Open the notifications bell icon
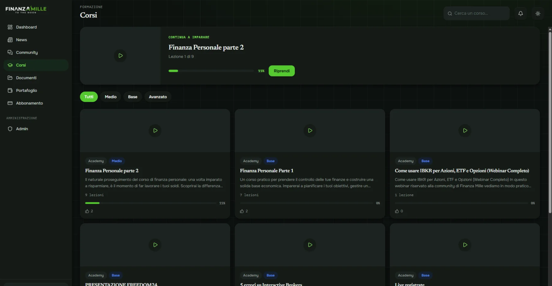 click(520, 14)
